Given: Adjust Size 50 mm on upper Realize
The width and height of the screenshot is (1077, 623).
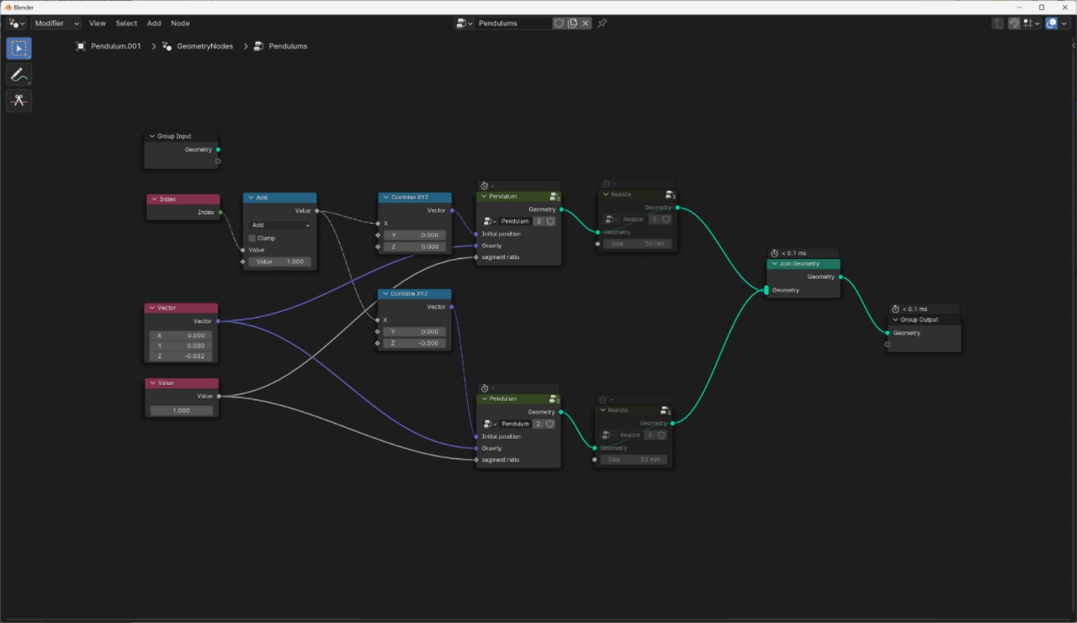Looking at the screenshot, I should tap(637, 244).
